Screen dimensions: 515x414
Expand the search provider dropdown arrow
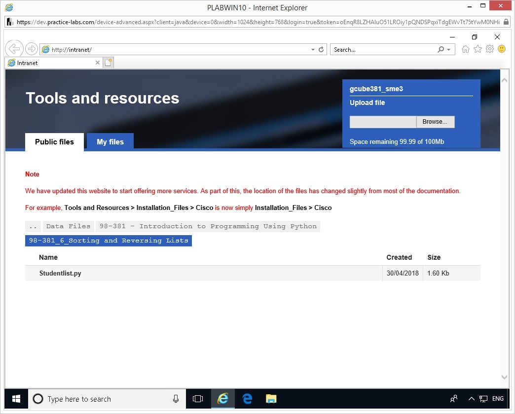pos(448,50)
